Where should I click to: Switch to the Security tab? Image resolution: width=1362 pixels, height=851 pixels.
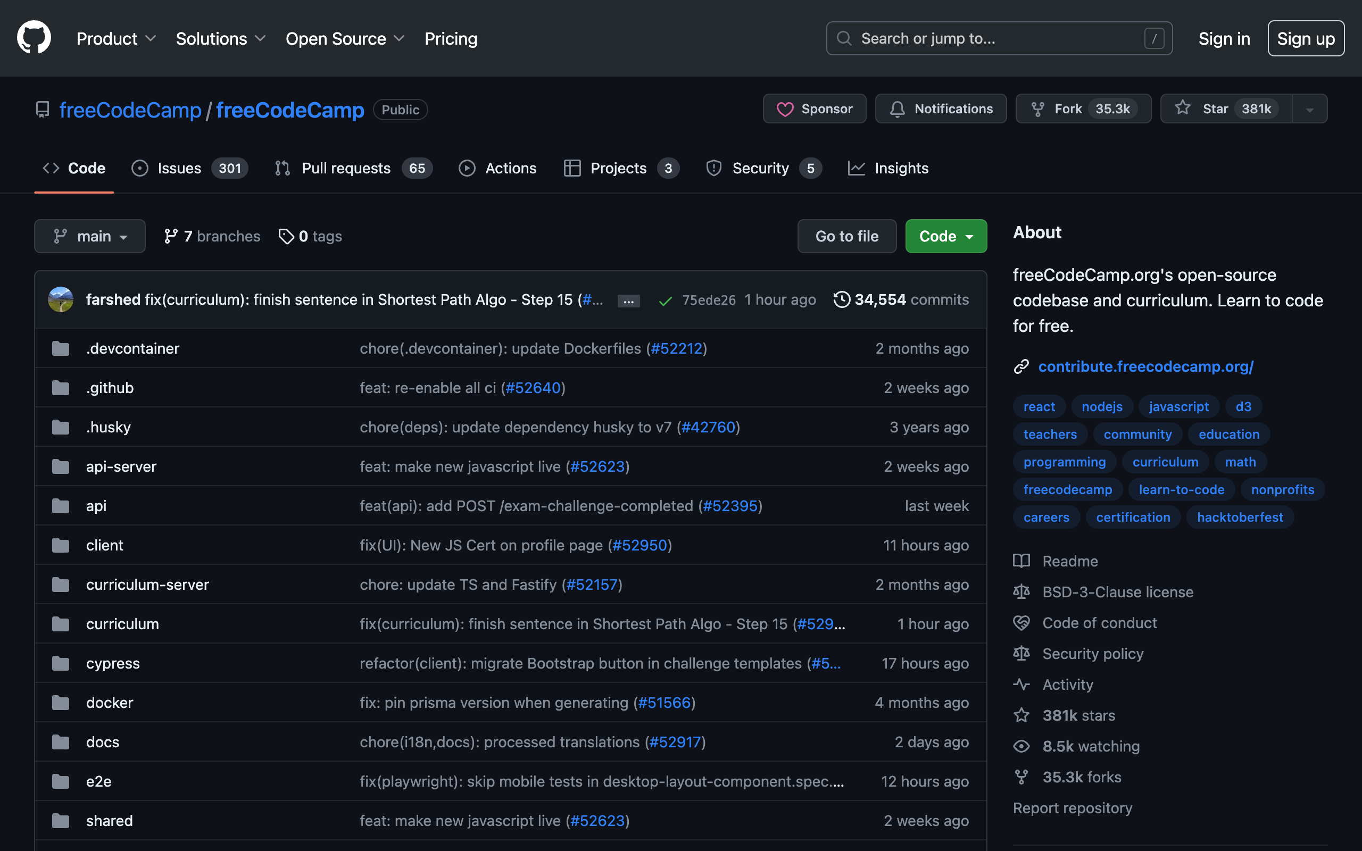click(x=764, y=168)
